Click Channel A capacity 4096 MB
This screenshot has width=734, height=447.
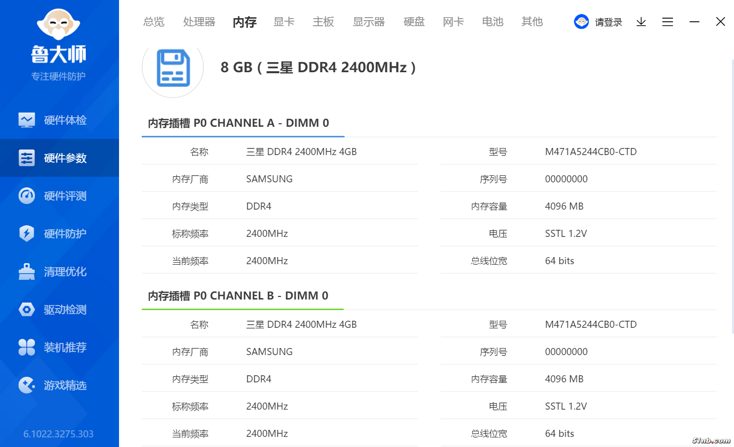click(564, 206)
